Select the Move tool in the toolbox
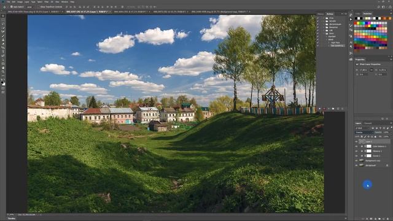This screenshot has height=221, width=393. (x=2, y=17)
